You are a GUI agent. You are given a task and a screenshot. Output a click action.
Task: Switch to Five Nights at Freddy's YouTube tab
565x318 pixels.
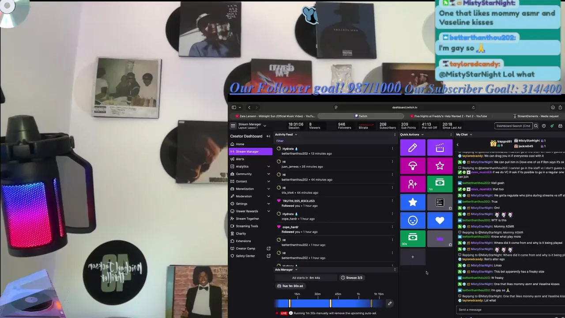448,116
